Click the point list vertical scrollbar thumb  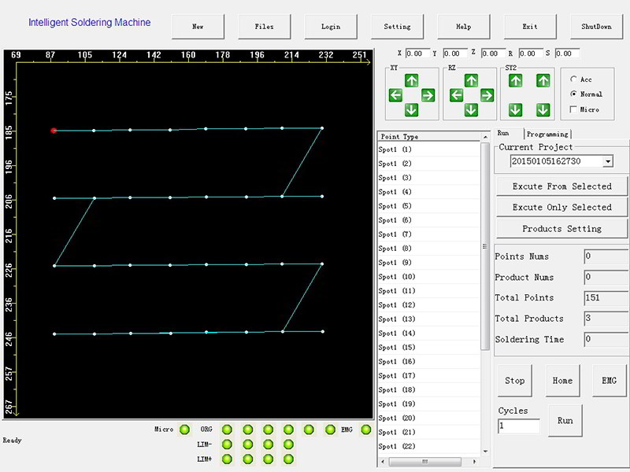point(485,246)
